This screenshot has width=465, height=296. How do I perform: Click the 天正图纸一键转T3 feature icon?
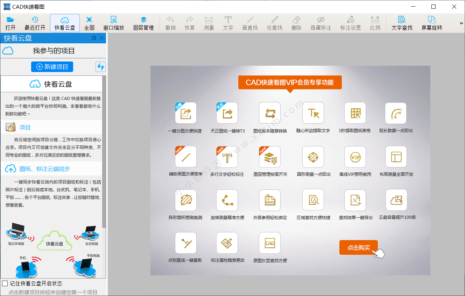[227, 113]
